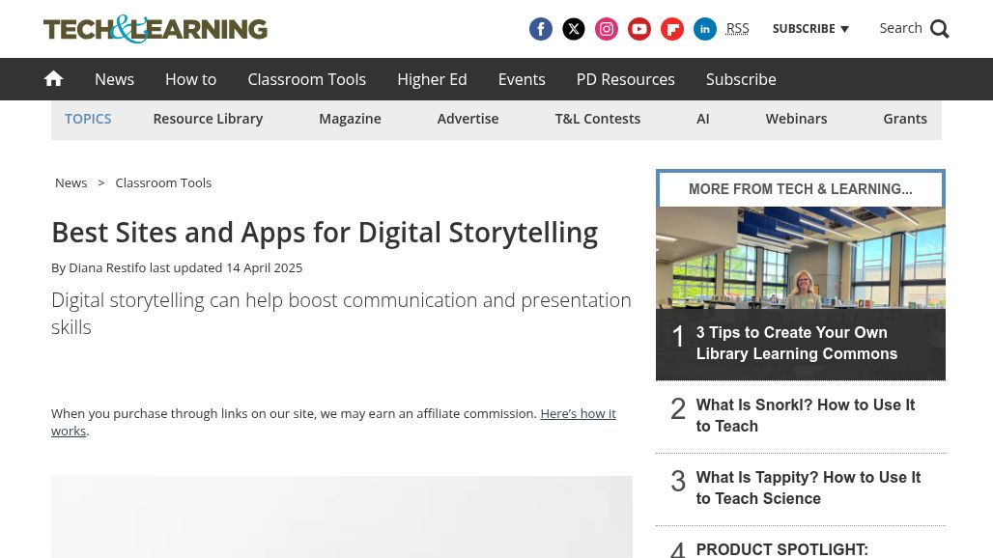The image size is (993, 558).
Task: Open the RSS feed link
Action: (737, 28)
